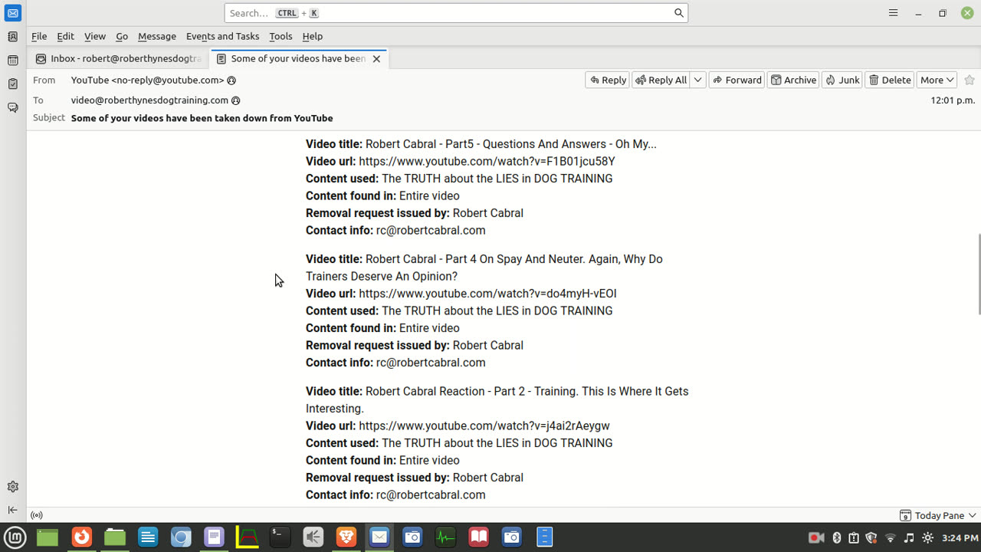Open the network Wi-Fi tray icon
The height and width of the screenshot is (552, 981).
pos(891,538)
